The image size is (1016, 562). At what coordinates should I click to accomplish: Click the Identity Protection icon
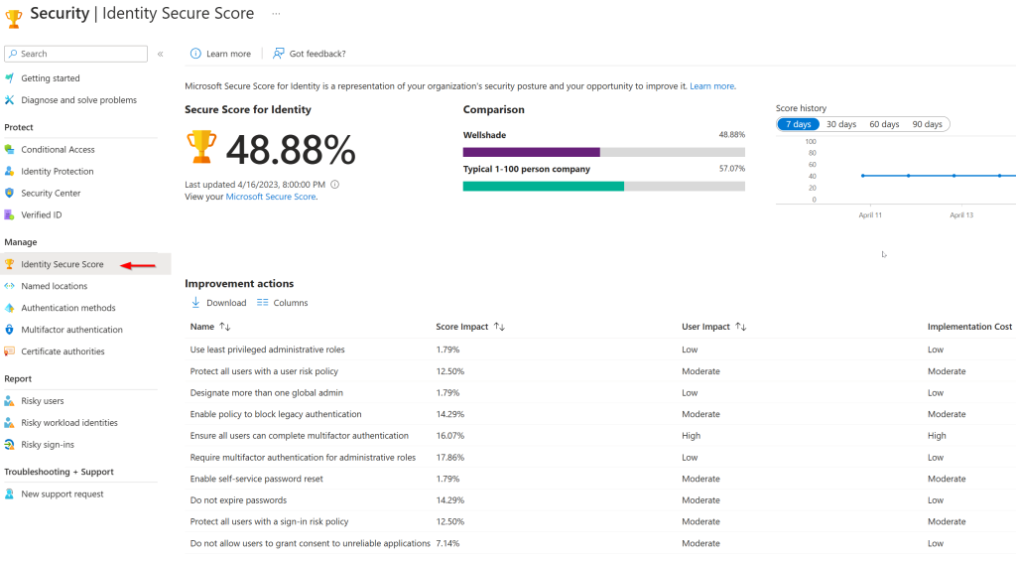(9, 171)
